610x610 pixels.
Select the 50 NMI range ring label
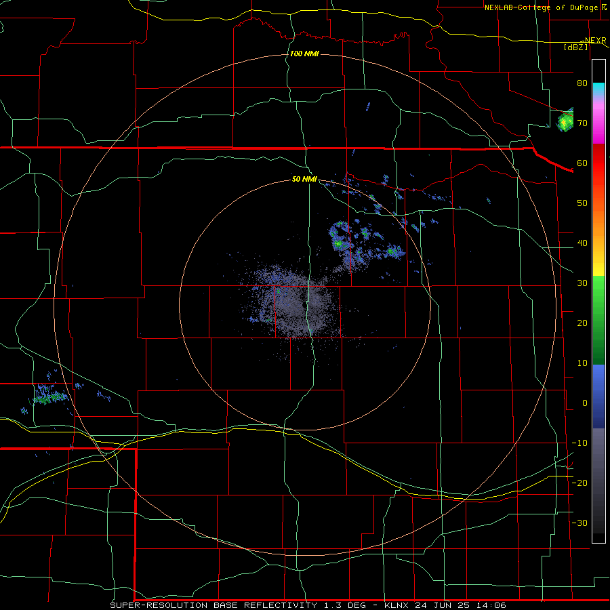click(x=304, y=179)
